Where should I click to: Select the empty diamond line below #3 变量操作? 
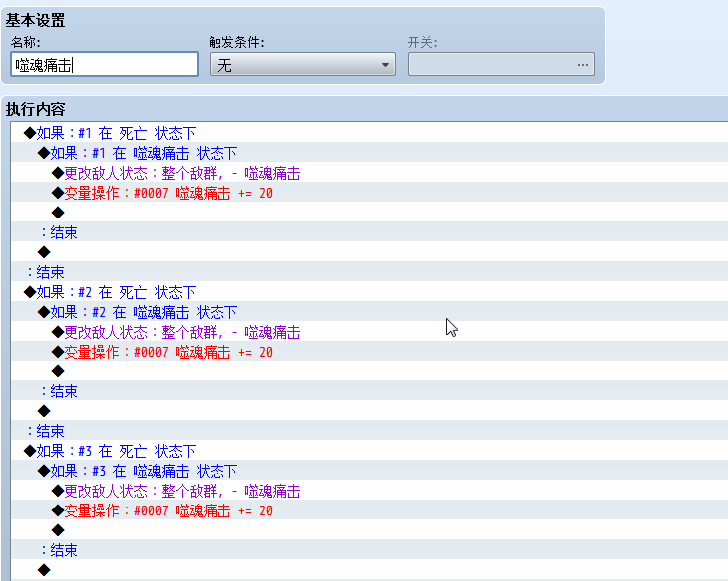click(369, 530)
